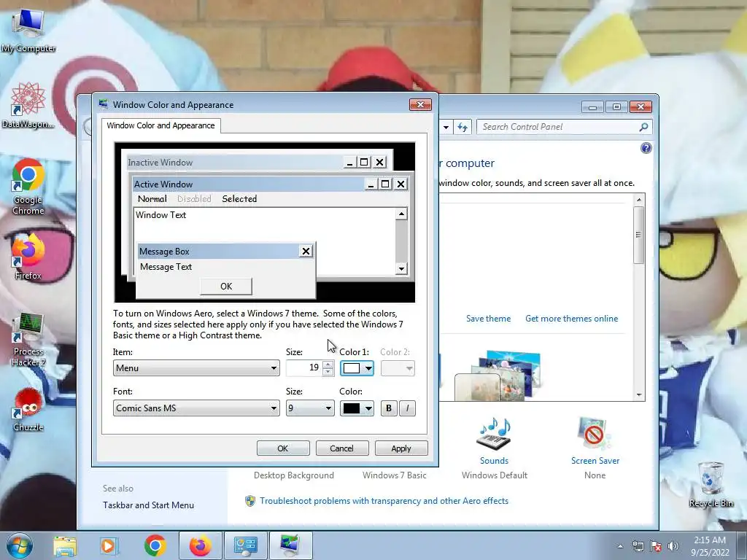747x560 pixels.
Task: Select the Google Chrome desktop shortcut
Action: (28, 187)
